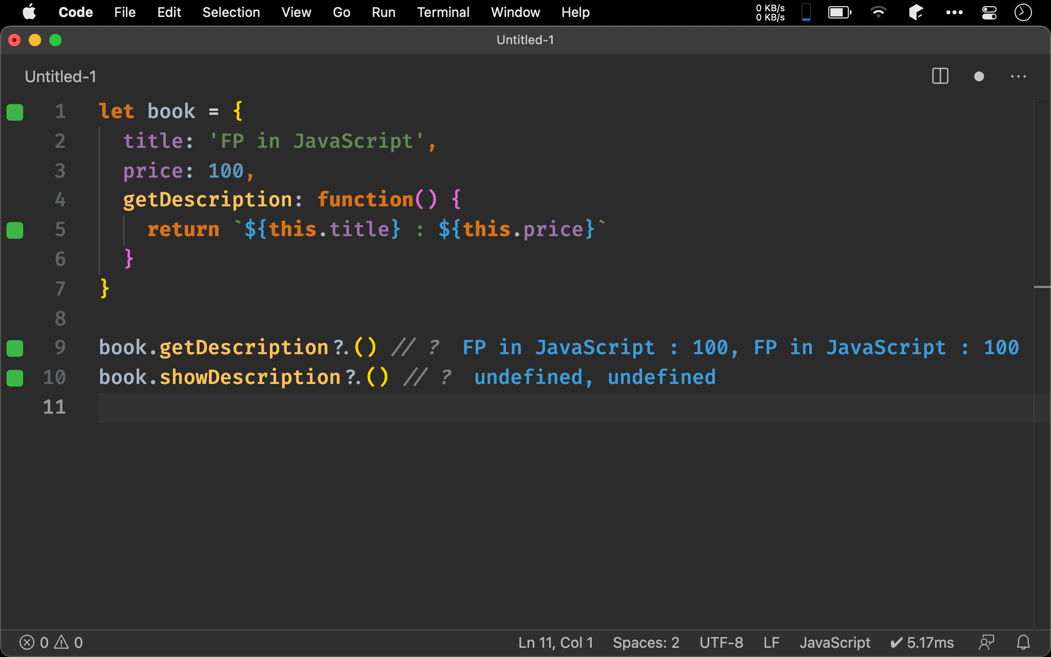
Task: Click the warnings triangle in status bar
Action: coord(62,642)
